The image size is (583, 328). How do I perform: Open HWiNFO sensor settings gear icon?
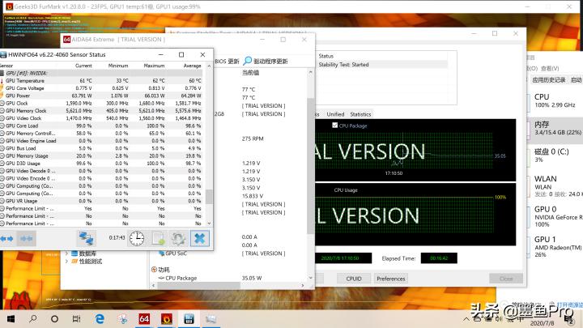[x=178, y=238]
